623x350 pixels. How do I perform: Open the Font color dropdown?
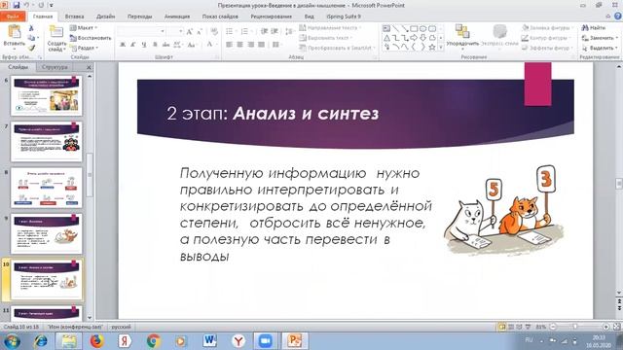(216, 45)
